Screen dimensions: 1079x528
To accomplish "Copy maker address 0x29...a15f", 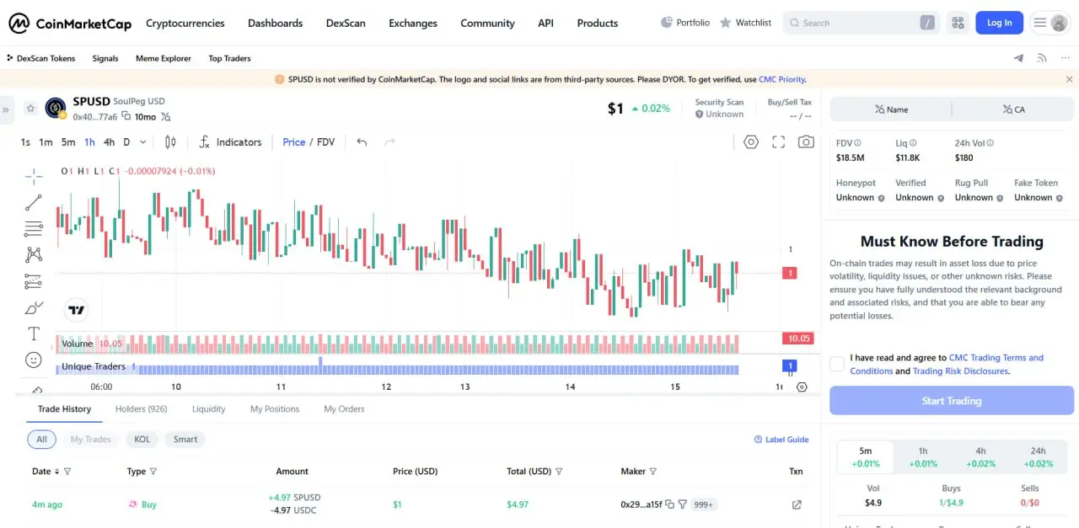I will (670, 504).
